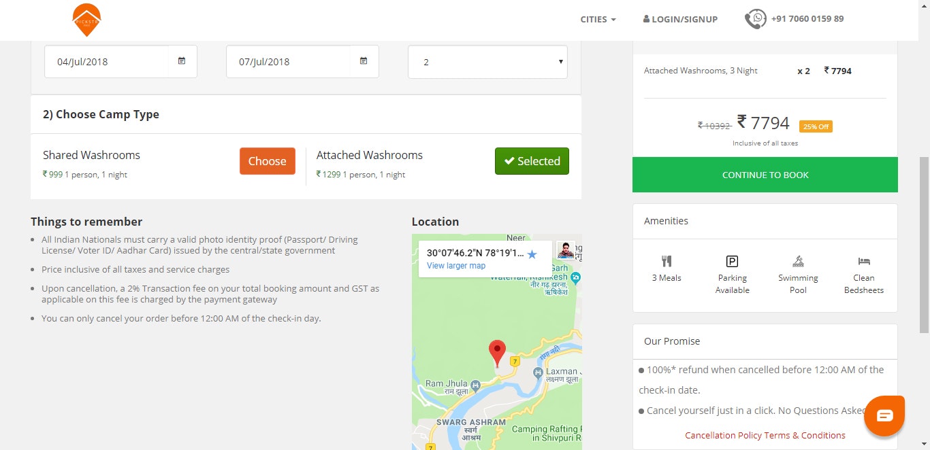Expand the guest count dropdown showing 2
930x450 pixels.
click(487, 62)
